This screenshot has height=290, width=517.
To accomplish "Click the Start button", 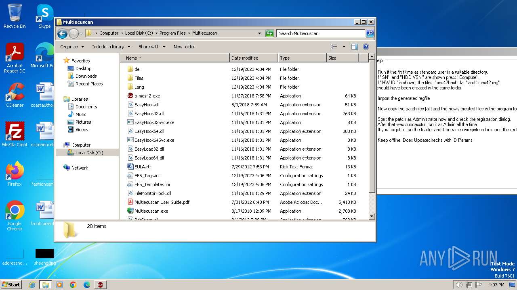I will click(11, 285).
